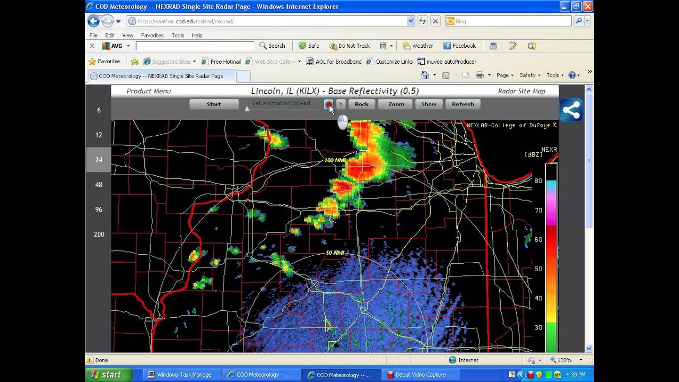This screenshot has width=679, height=382.
Task: Click the AVG notepad icon
Action: click(x=512, y=46)
